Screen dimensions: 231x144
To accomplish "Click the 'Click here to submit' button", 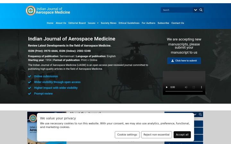I will point(184,61).
